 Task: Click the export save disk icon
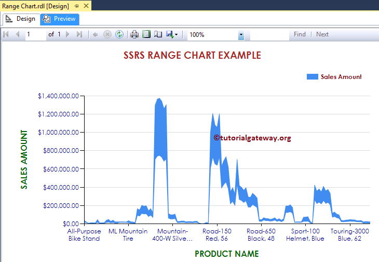click(170, 34)
